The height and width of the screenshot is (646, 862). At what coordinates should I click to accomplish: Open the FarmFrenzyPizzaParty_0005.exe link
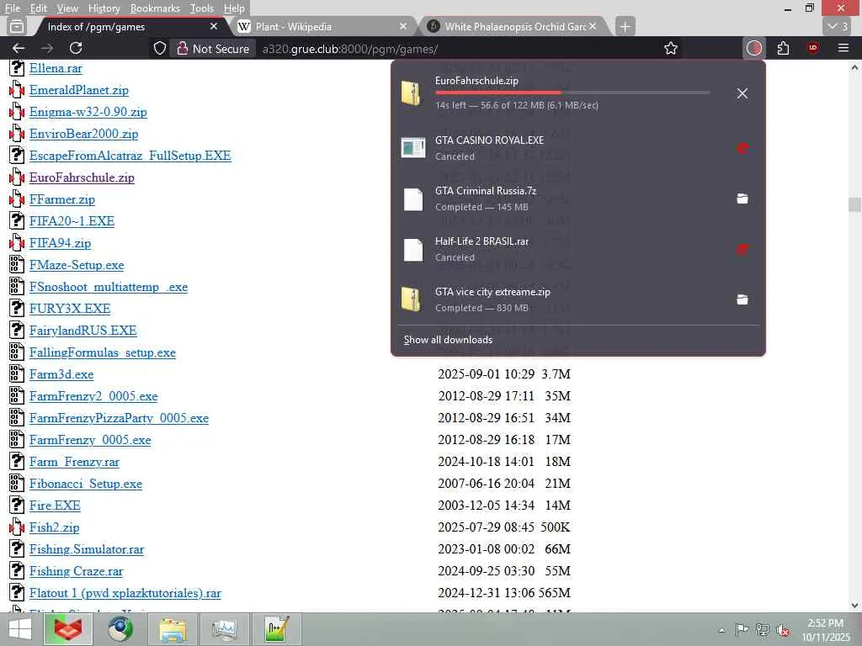(x=119, y=418)
